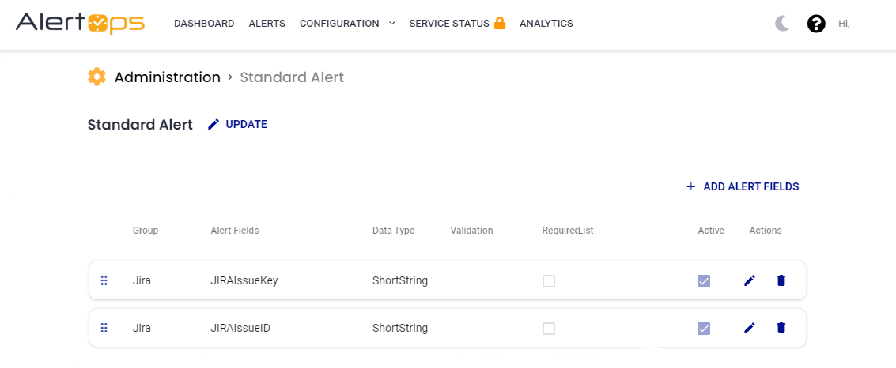896x368 pixels.
Task: Go to the Alerts menu item
Action: (x=267, y=24)
